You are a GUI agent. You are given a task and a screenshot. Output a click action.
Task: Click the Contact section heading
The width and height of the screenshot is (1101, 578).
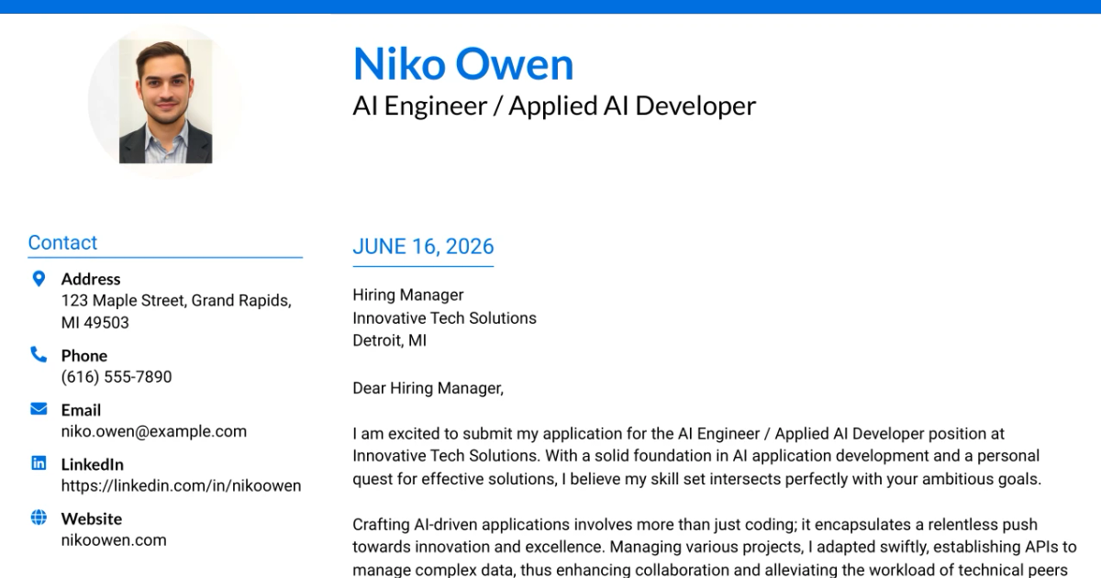pos(62,242)
